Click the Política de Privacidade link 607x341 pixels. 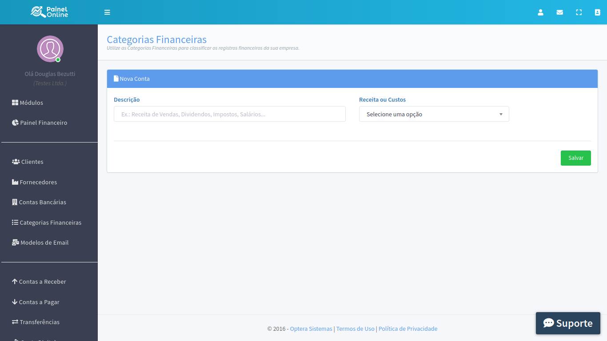[x=407, y=329]
